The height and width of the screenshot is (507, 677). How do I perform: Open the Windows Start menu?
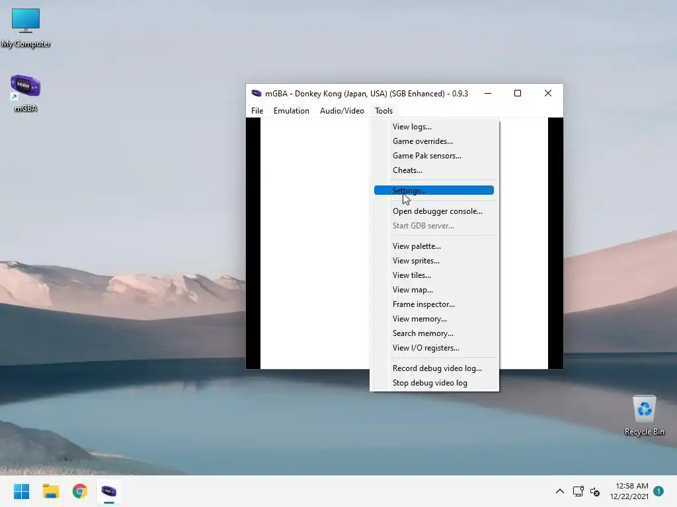[21, 491]
